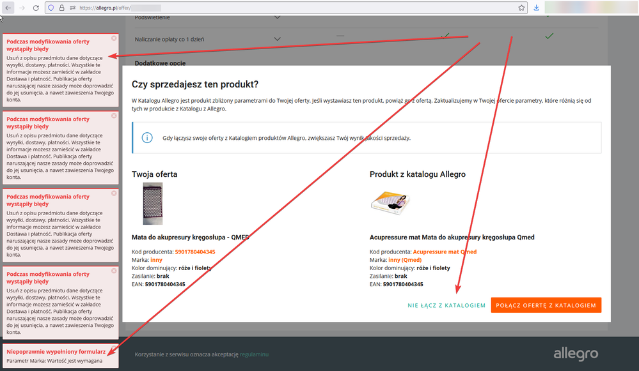Image resolution: width=639 pixels, height=371 pixels.
Task: Click the Naliczanie opłaty co 1 dzień label
Action: click(170, 39)
